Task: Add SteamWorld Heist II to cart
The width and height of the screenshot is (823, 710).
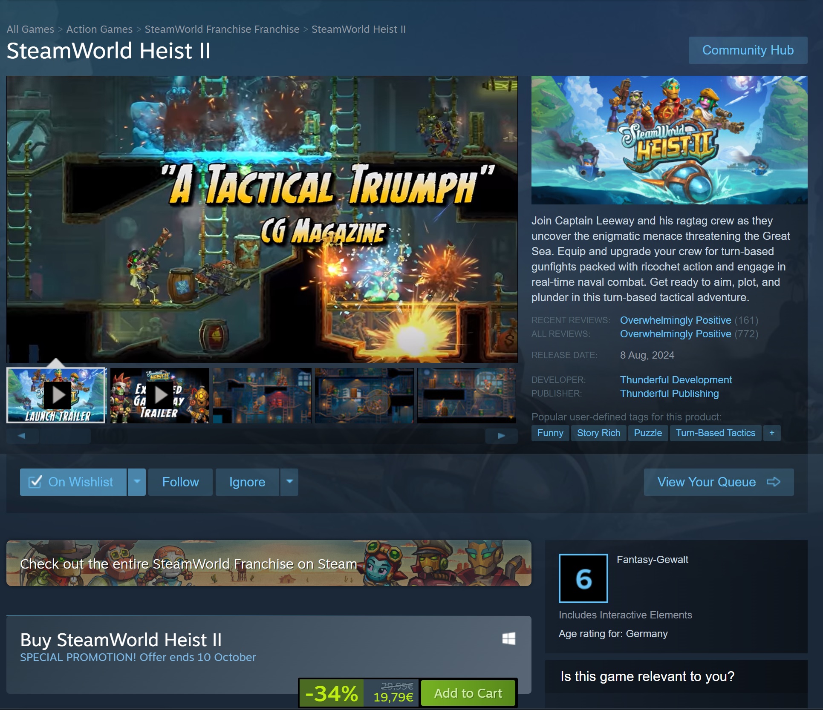Action: point(468,693)
